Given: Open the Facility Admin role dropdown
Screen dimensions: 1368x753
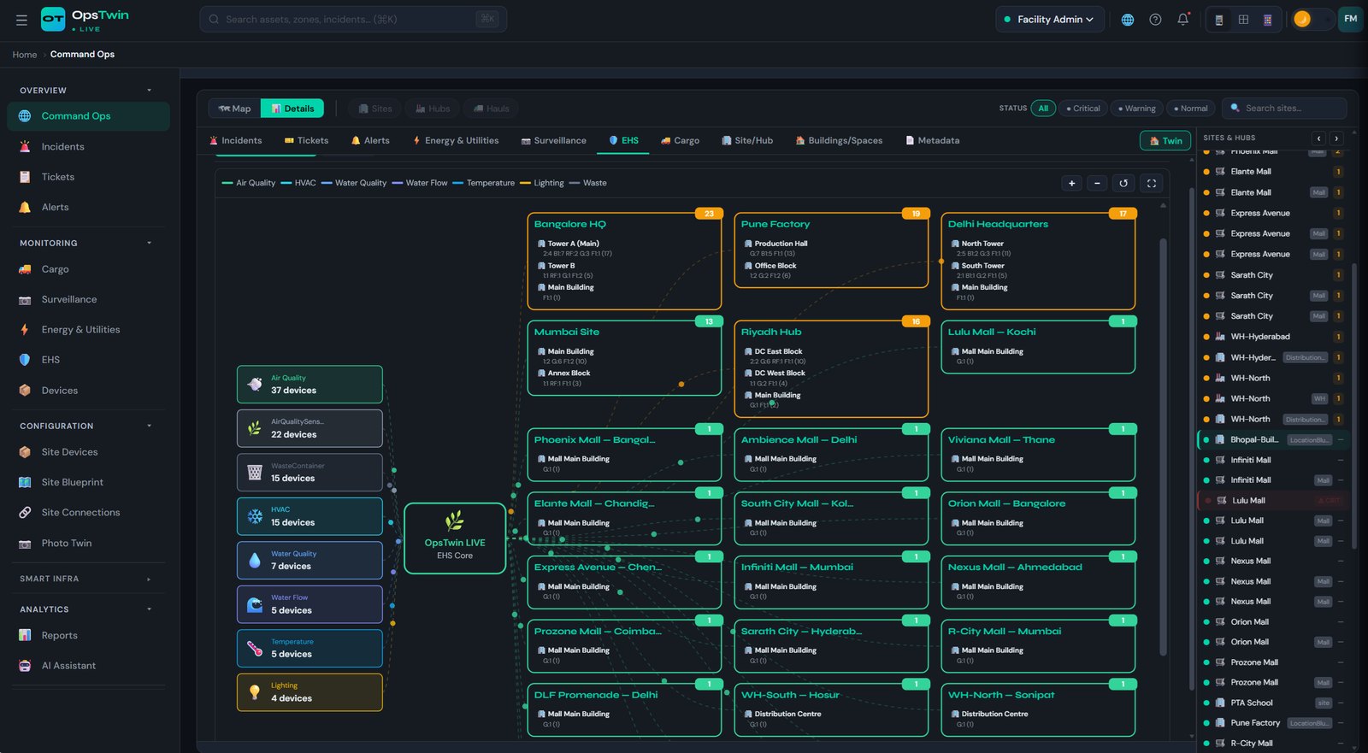Looking at the screenshot, I should point(1050,19).
